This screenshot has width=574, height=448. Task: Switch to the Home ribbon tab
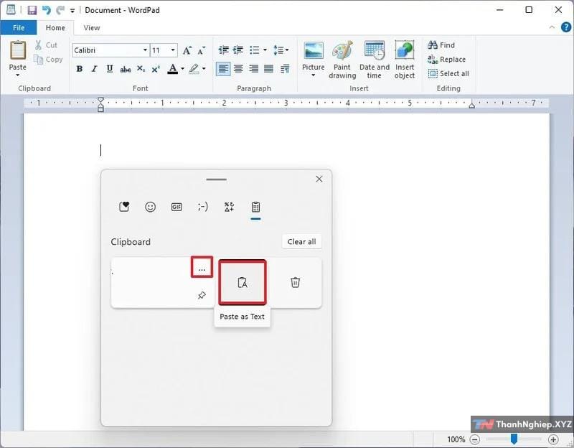tap(55, 28)
